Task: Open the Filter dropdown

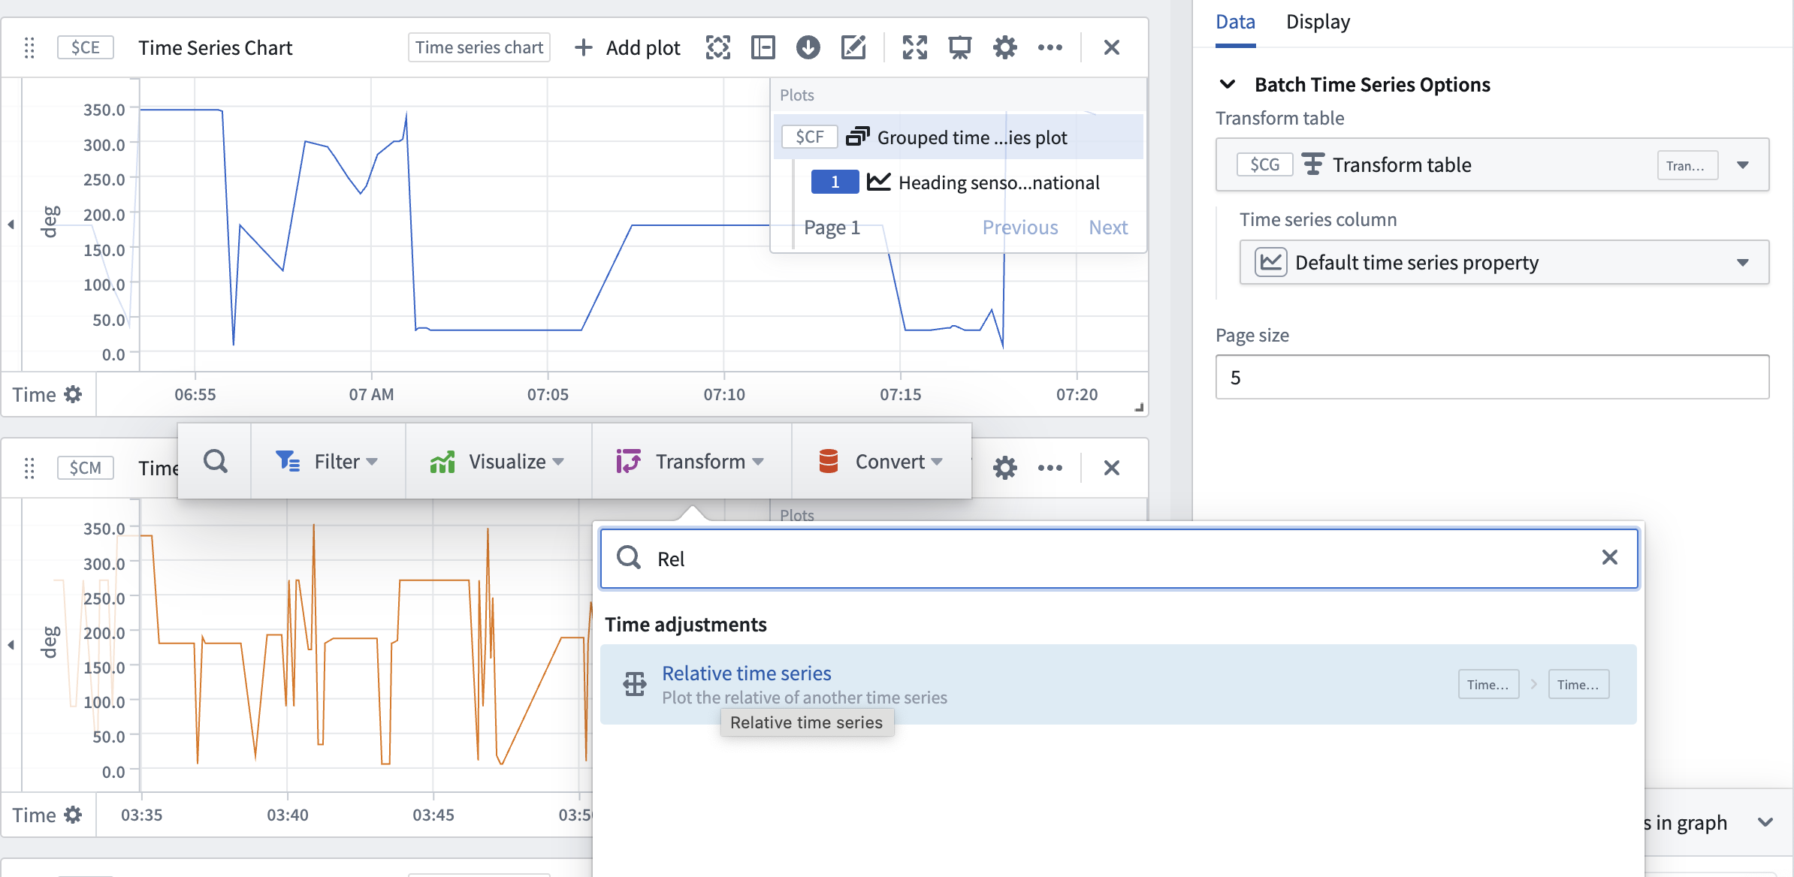Action: (x=328, y=461)
